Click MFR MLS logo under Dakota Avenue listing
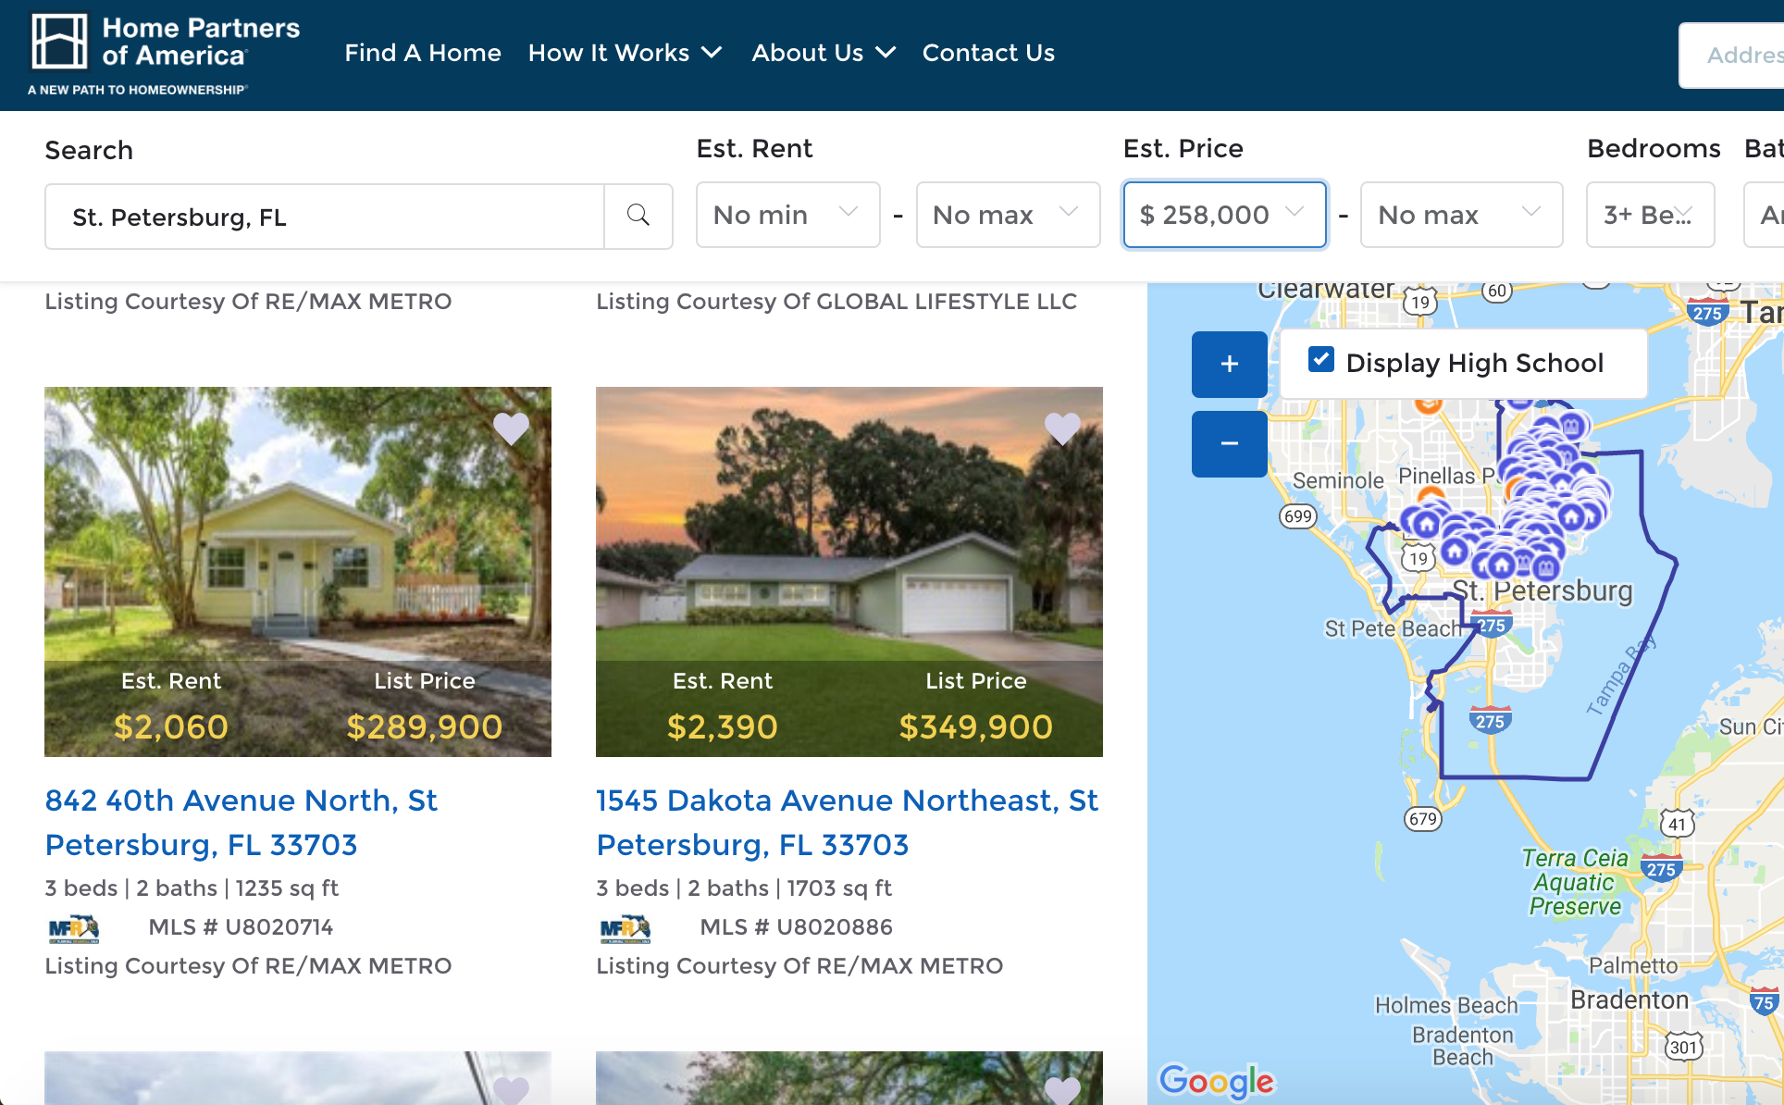The width and height of the screenshot is (1784, 1105). tap(625, 927)
